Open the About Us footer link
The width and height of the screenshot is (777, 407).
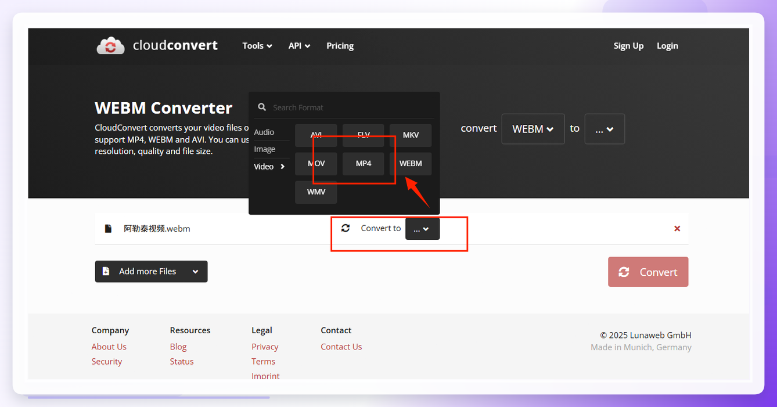pyautogui.click(x=109, y=347)
